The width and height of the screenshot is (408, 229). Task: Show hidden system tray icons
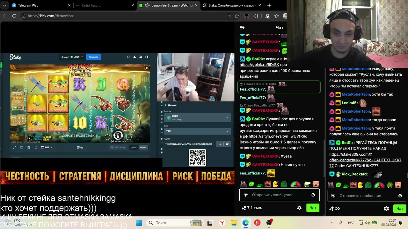click(332, 223)
